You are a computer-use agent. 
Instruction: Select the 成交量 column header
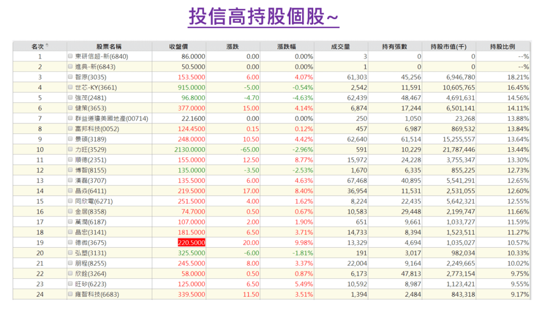click(340, 46)
